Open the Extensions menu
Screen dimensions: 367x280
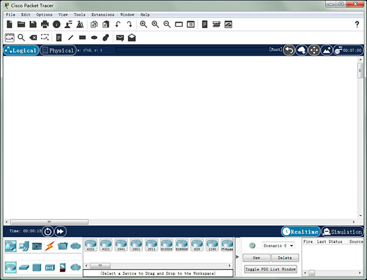(102, 14)
